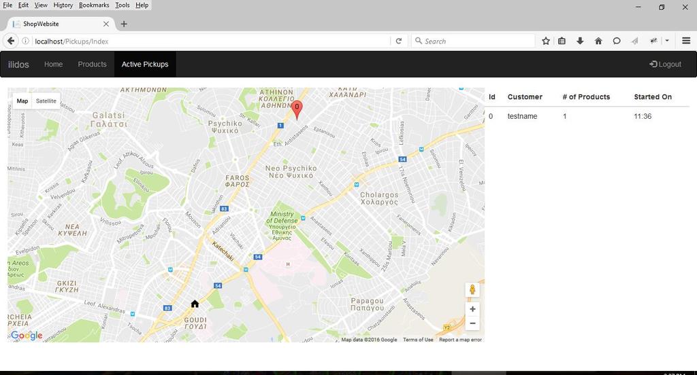Click the red map marker labeled 0

pyautogui.click(x=297, y=109)
